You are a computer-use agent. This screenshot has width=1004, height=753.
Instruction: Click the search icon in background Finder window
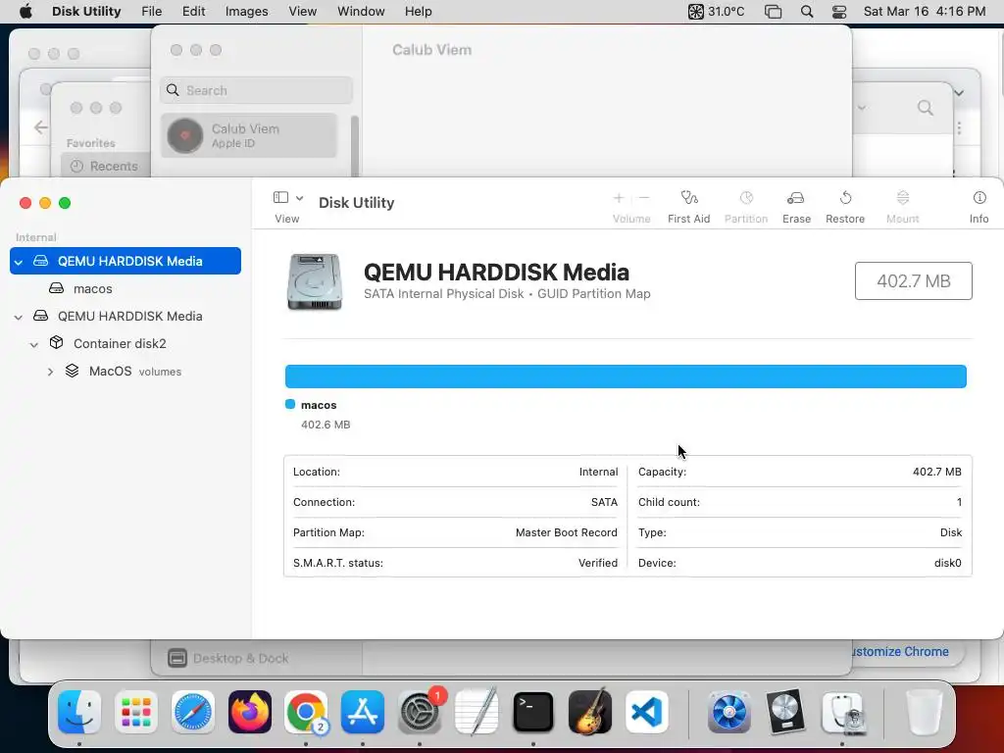pos(926,108)
